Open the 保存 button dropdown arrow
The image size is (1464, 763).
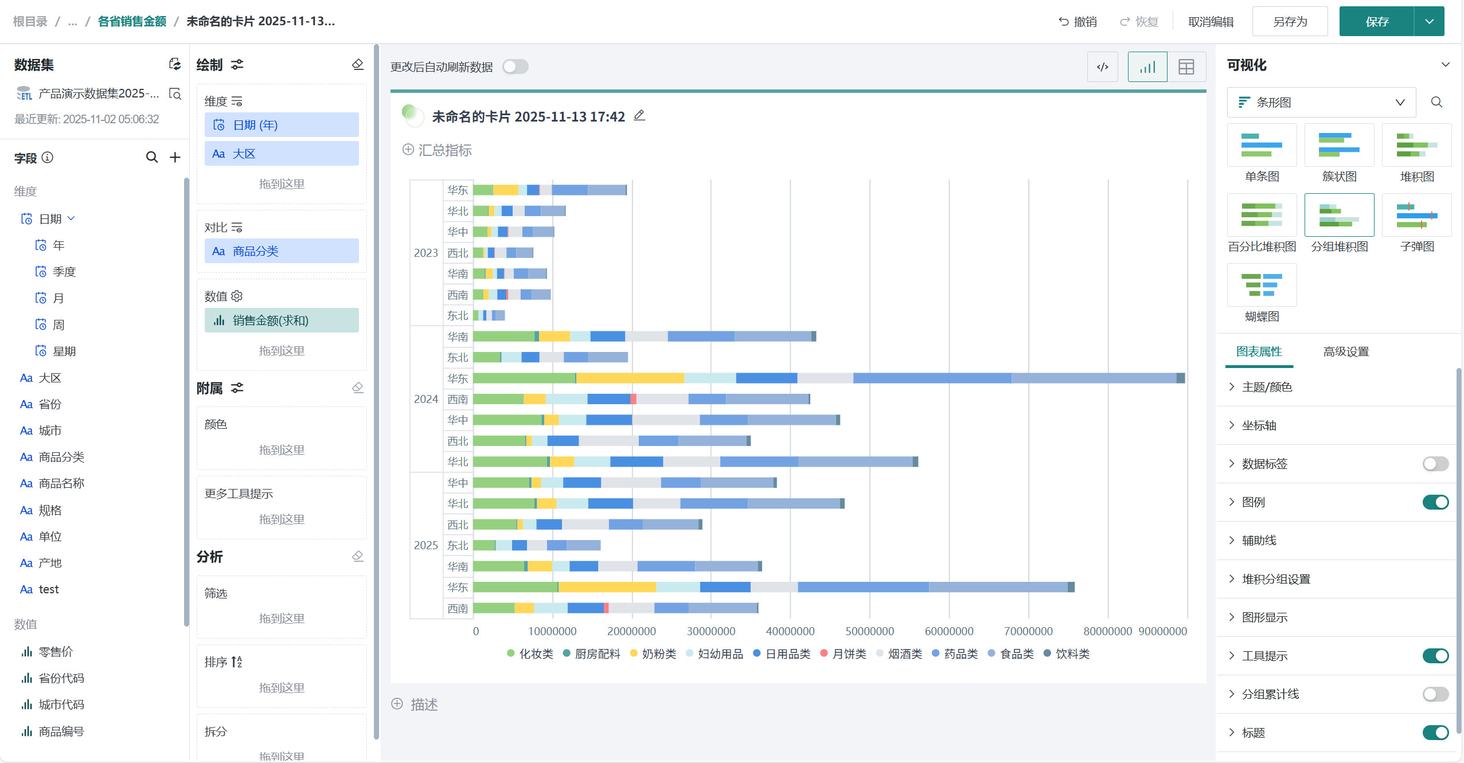coord(1429,22)
